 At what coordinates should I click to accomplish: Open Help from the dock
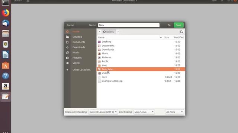[x=6, y=76]
